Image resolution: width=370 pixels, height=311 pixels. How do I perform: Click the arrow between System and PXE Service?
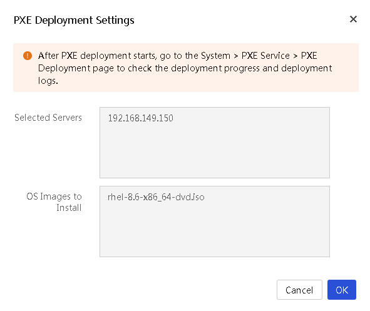(236, 56)
